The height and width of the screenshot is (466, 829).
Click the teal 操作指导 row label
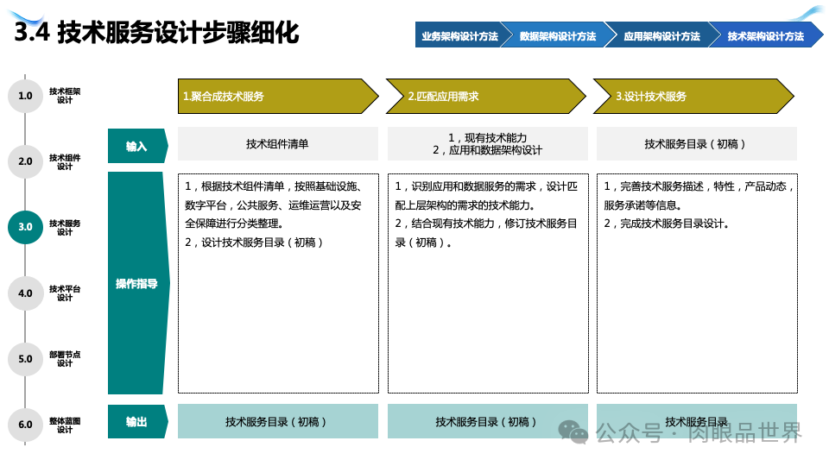coord(138,283)
